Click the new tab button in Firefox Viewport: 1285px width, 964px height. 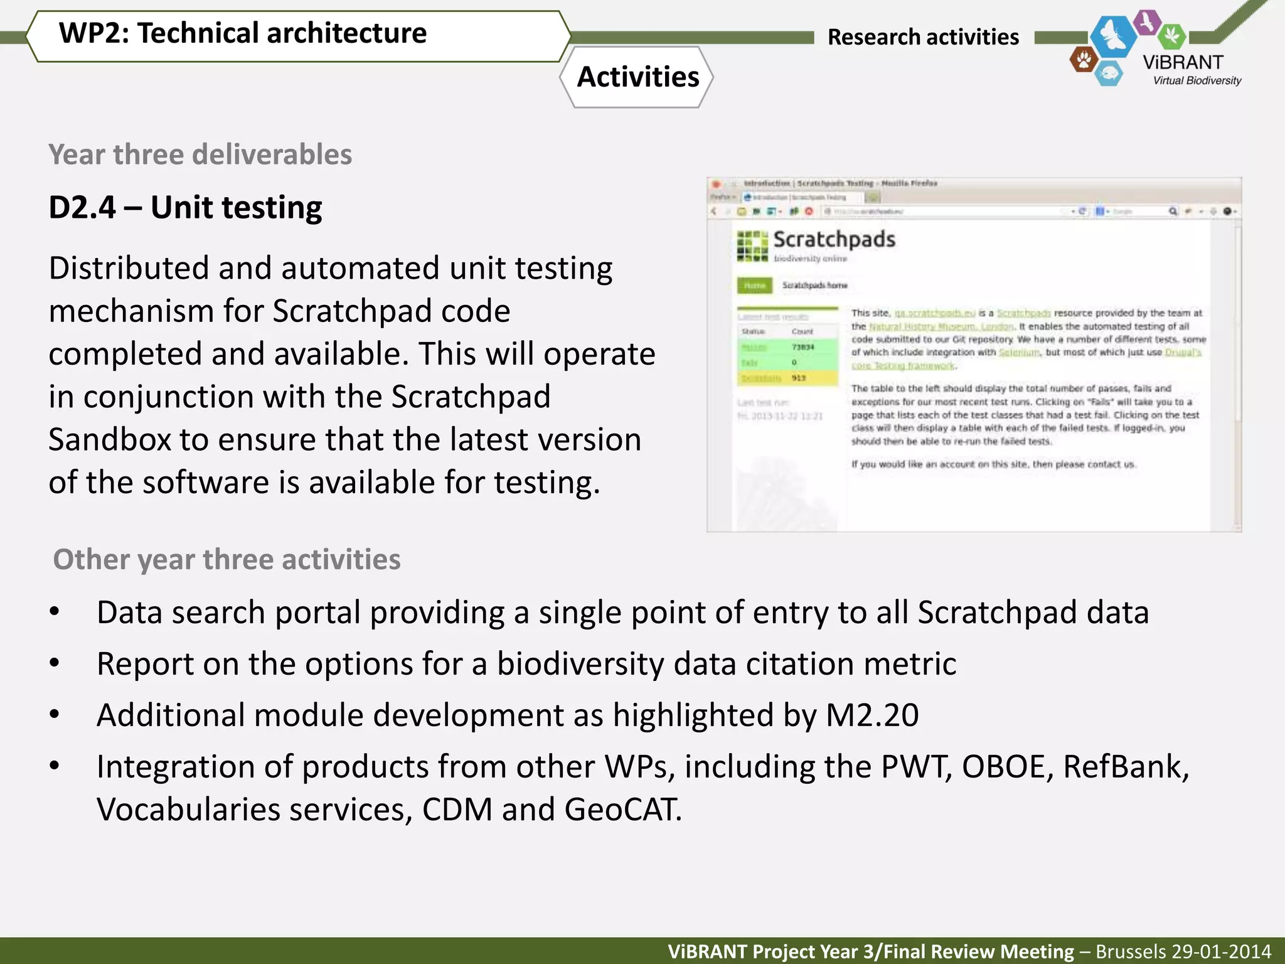pos(872,198)
